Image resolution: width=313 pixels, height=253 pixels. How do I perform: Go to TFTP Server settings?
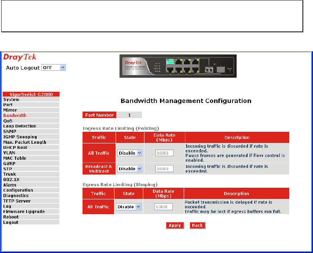[x=31, y=201]
